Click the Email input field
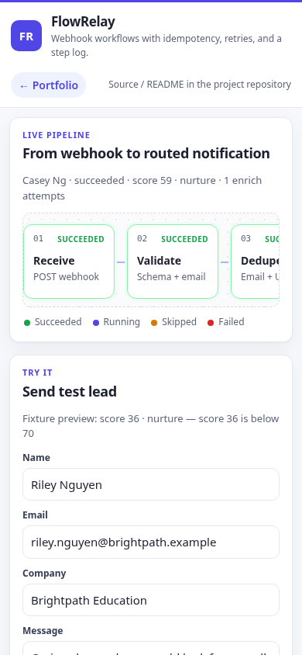 point(151,542)
